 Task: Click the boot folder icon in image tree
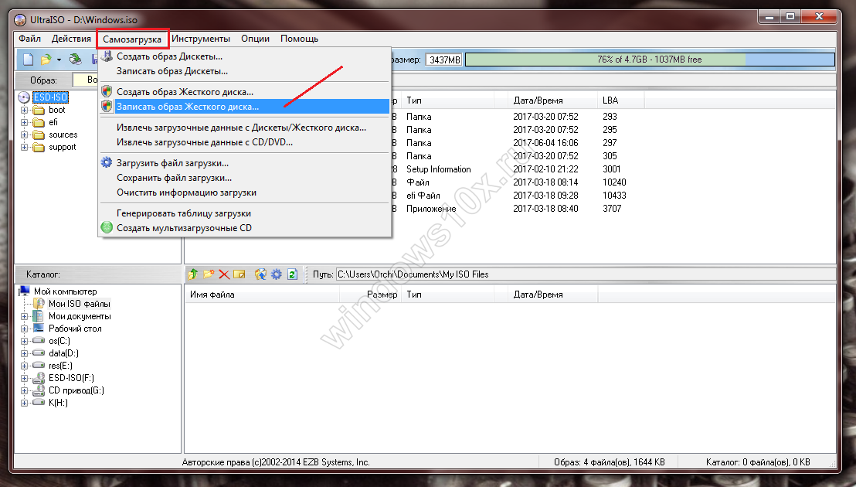pos(38,110)
